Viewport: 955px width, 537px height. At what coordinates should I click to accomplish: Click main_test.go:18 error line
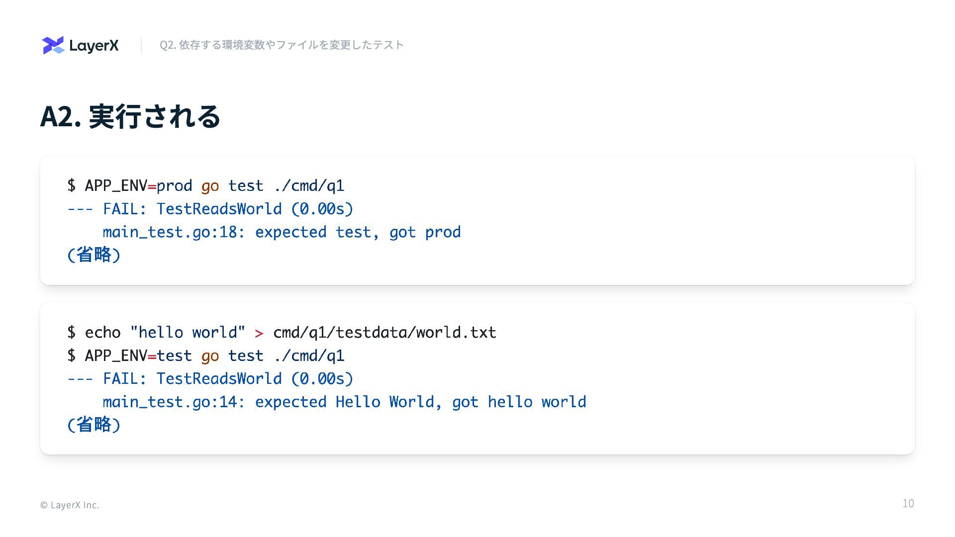[x=282, y=232]
